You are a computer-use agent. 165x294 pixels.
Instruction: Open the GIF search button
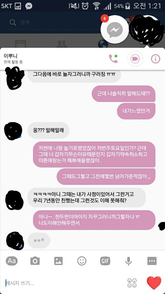105,261
